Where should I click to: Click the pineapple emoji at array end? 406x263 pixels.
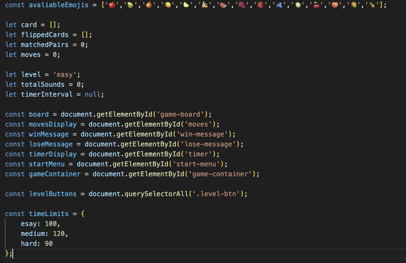coord(372,5)
